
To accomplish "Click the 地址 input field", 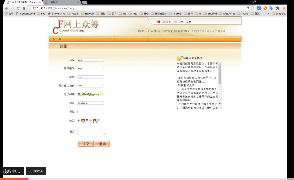I will point(90,103).
